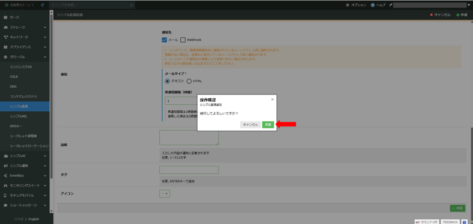This screenshot has height=224, width=473.
Task: Confirm with the green 作成 dialog button
Action: coord(268,125)
